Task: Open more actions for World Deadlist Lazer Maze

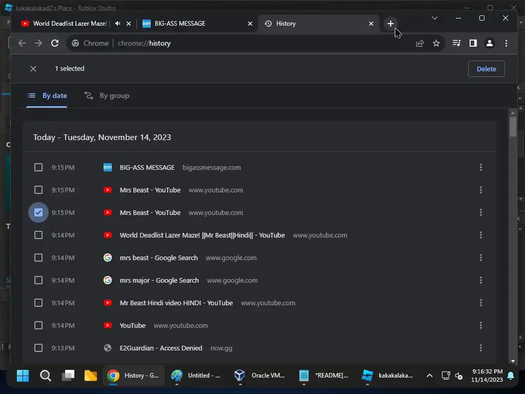Action: tap(481, 235)
